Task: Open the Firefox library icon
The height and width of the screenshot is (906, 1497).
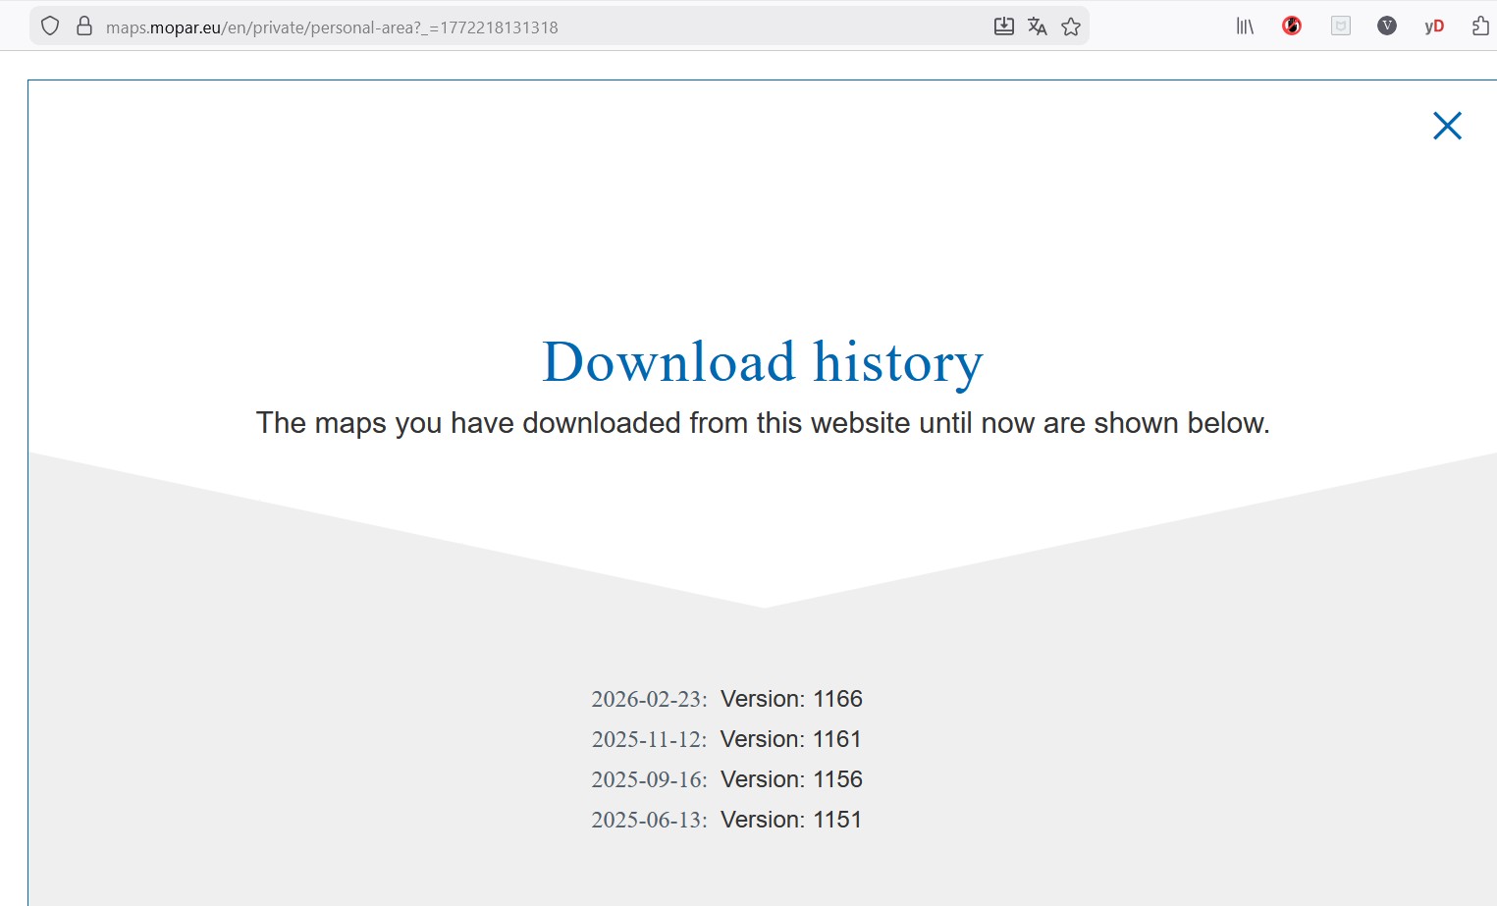Action: point(1245,27)
